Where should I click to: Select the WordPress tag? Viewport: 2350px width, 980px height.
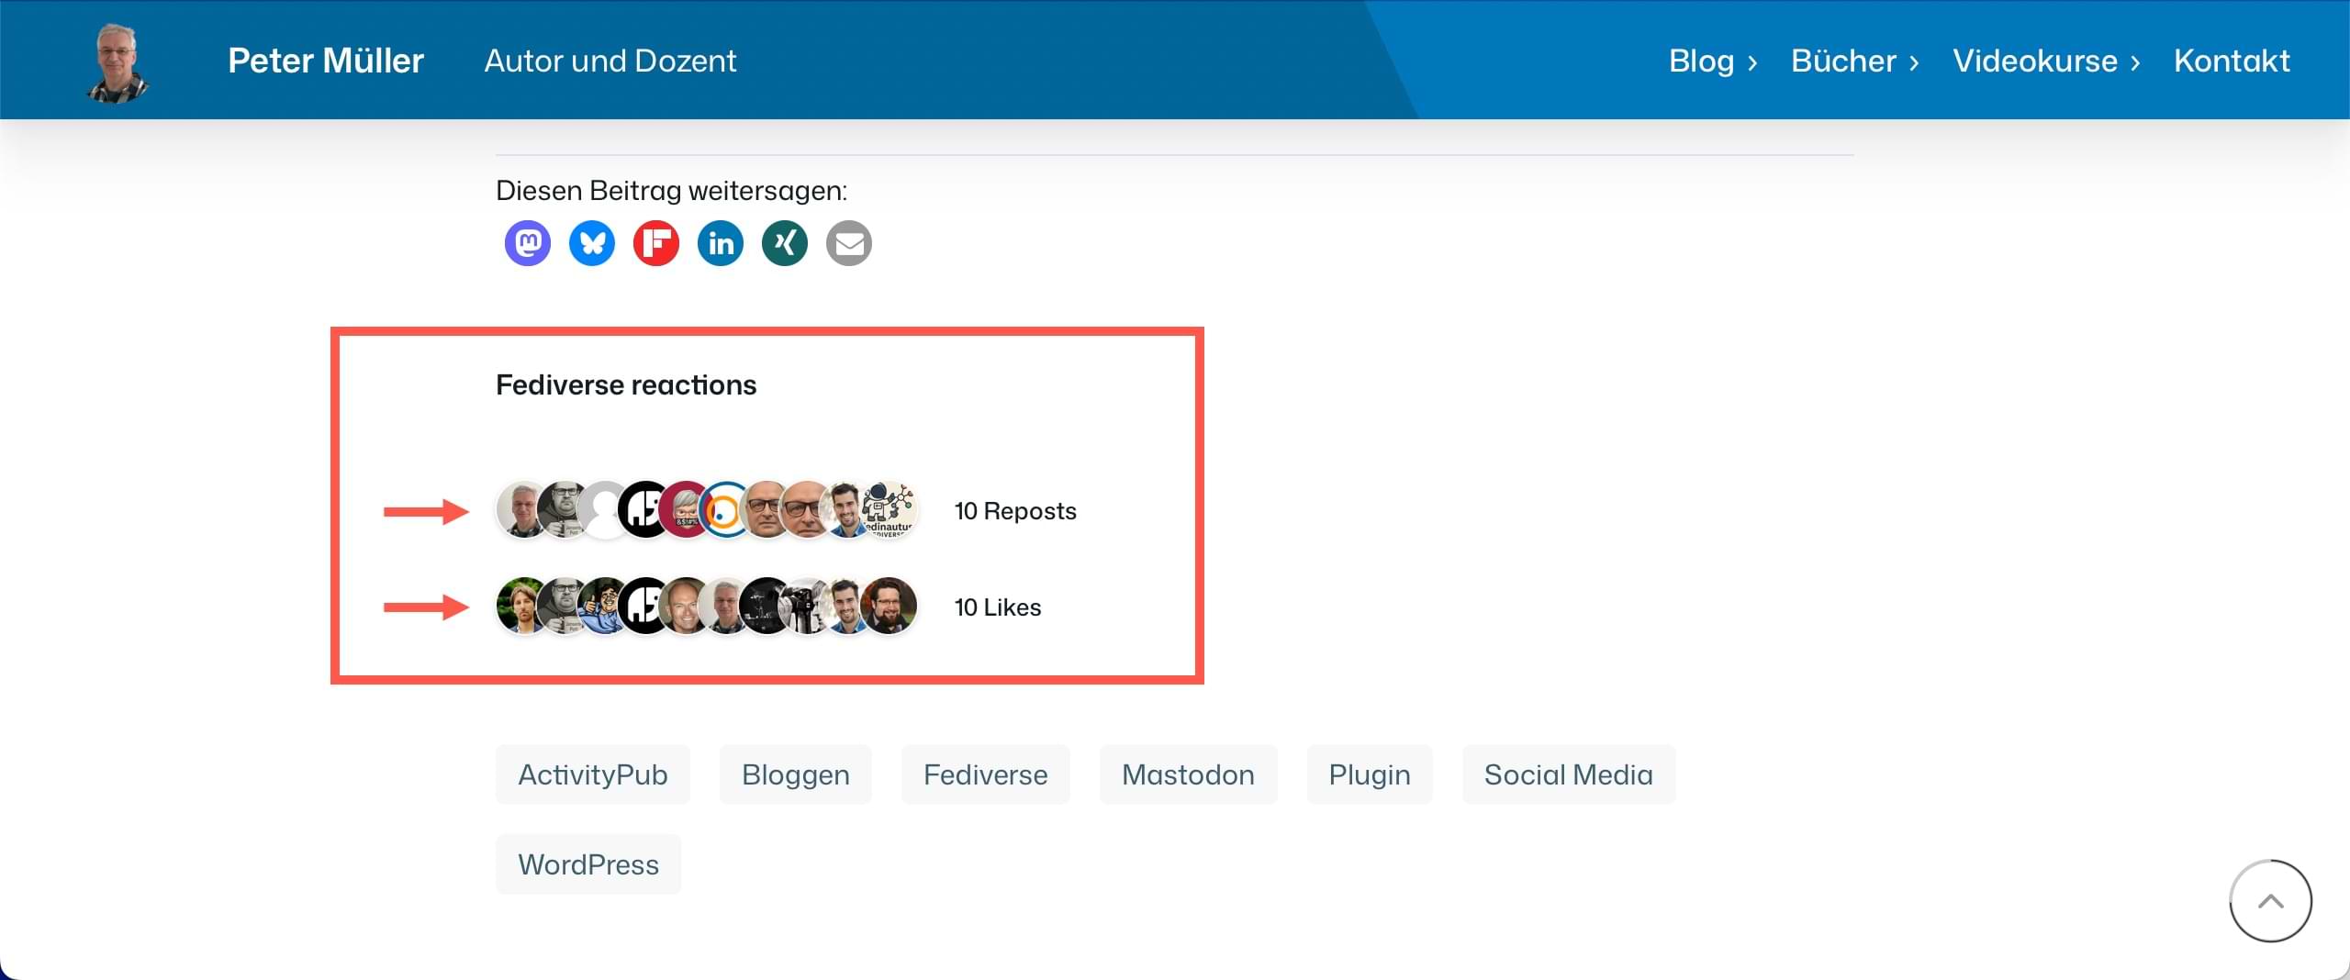click(x=588, y=864)
